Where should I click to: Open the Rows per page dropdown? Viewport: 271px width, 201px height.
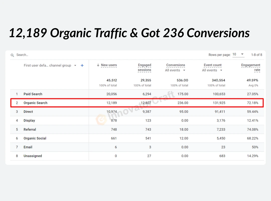tap(238, 55)
